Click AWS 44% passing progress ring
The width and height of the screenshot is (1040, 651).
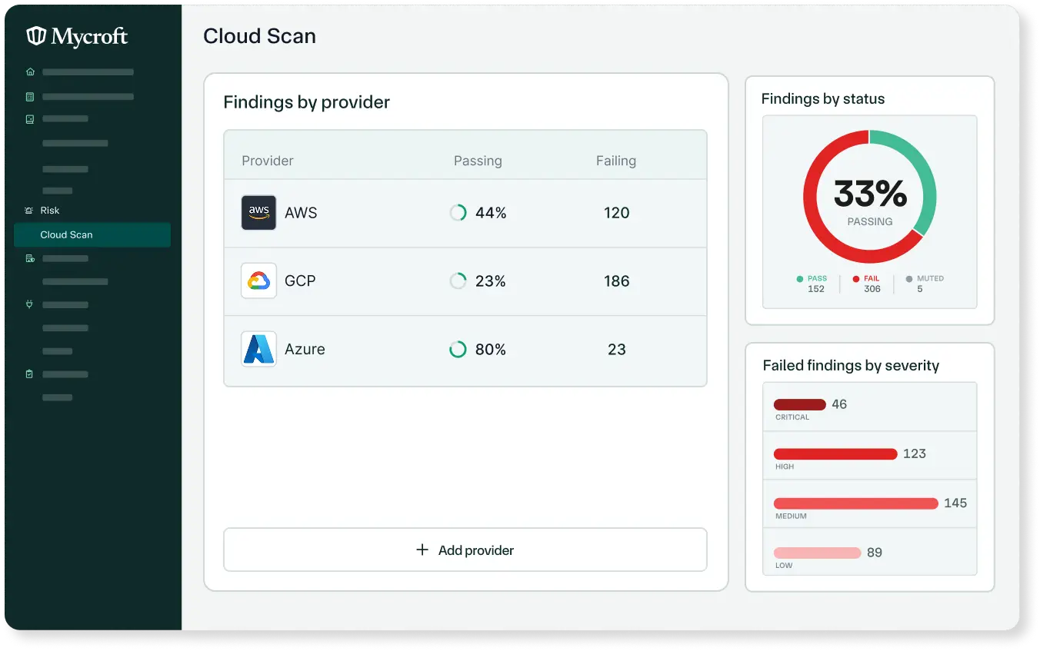click(x=458, y=213)
